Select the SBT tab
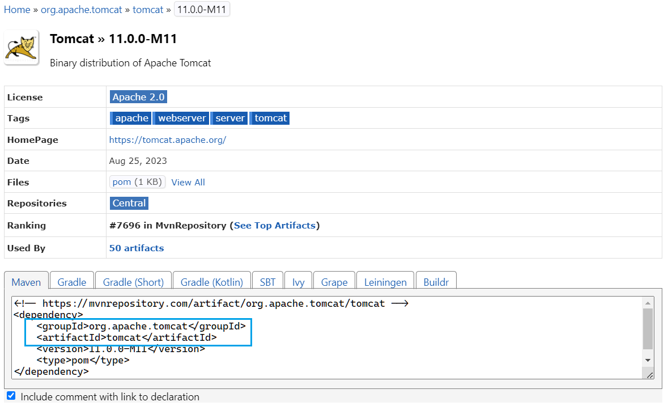The height and width of the screenshot is (406, 668). tap(267, 282)
